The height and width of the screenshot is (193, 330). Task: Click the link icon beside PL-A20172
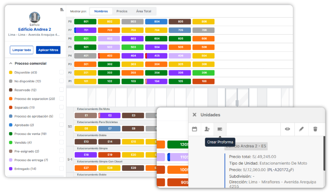[x=290, y=170]
